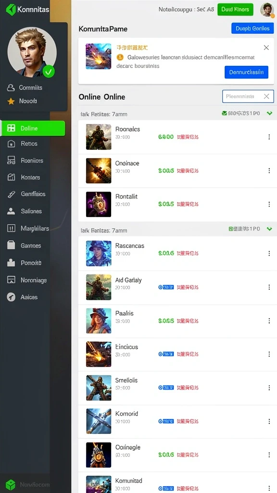Select the Doliine grid icon in the sidebar
The height and width of the screenshot is (493, 277).
pos(11,128)
